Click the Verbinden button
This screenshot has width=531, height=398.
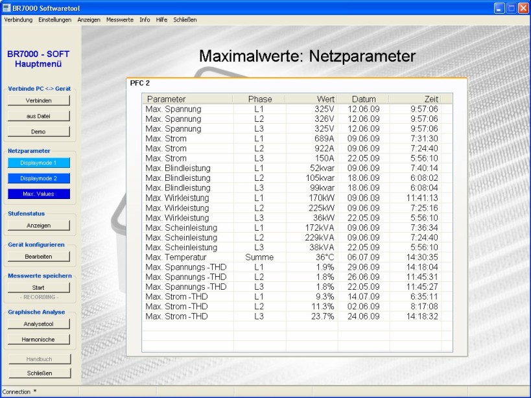click(x=39, y=100)
